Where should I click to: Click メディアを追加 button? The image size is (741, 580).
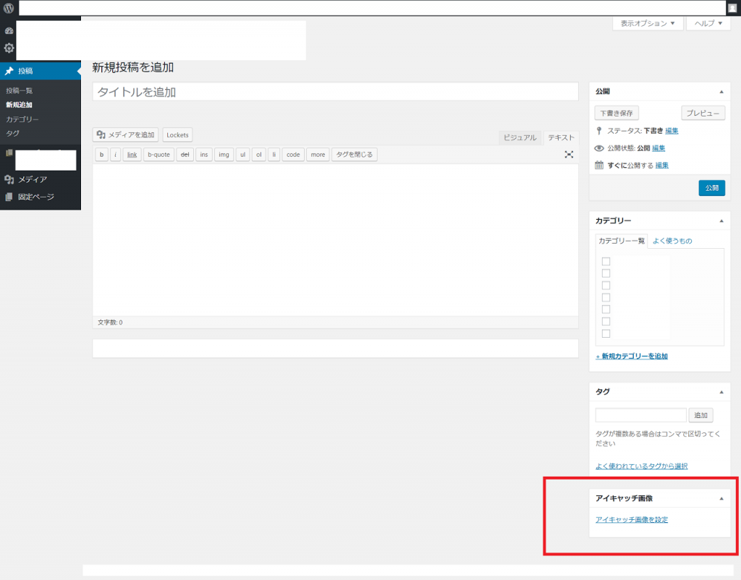(126, 135)
